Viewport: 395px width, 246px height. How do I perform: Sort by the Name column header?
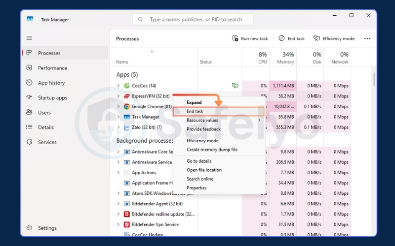(122, 62)
